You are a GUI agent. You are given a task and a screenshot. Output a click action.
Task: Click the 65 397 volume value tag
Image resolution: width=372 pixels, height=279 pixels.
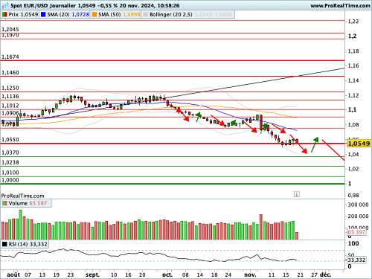tap(356, 232)
